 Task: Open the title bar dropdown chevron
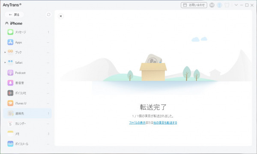coord(236,5)
